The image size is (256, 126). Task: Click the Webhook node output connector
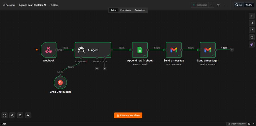[56, 50]
